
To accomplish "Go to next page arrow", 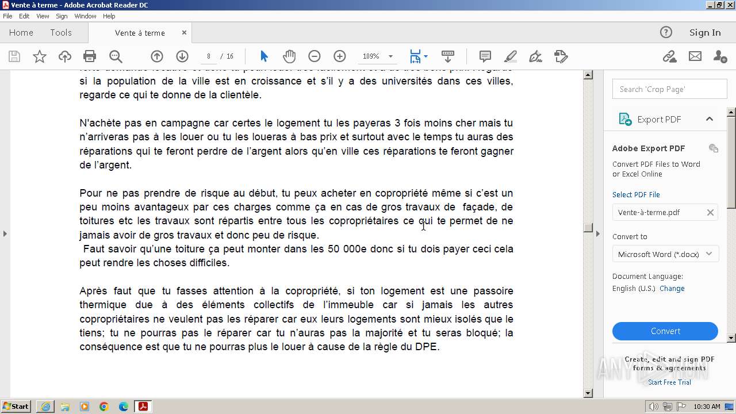I will click(182, 56).
